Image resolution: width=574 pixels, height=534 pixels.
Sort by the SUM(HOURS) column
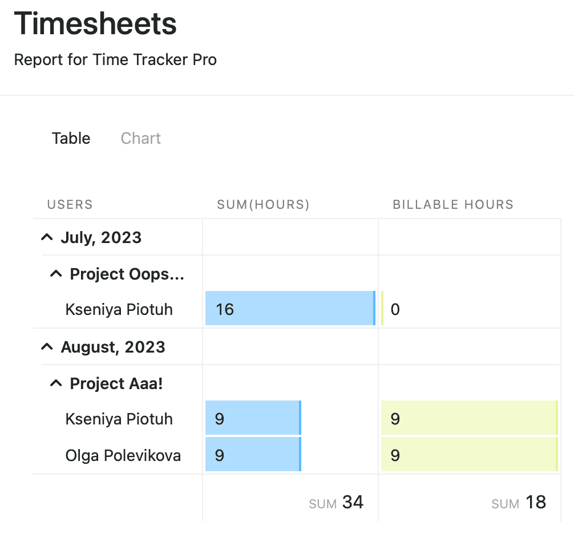tap(262, 204)
